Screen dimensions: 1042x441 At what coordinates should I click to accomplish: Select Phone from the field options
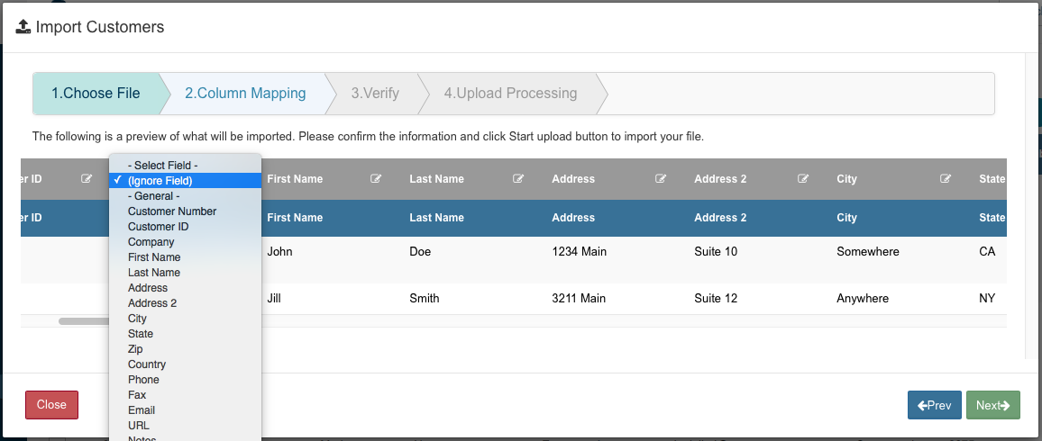click(143, 380)
